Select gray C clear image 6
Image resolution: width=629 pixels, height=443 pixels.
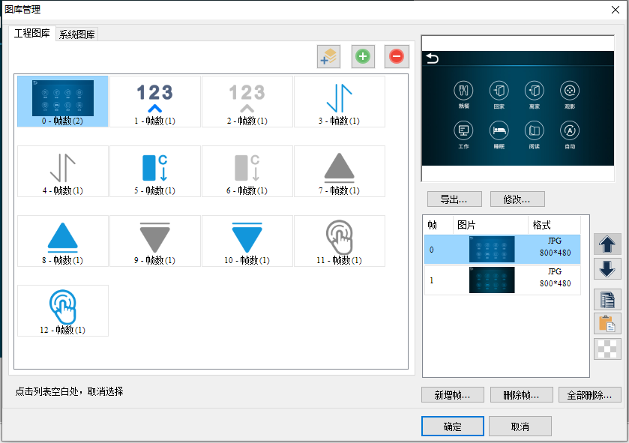(247, 171)
